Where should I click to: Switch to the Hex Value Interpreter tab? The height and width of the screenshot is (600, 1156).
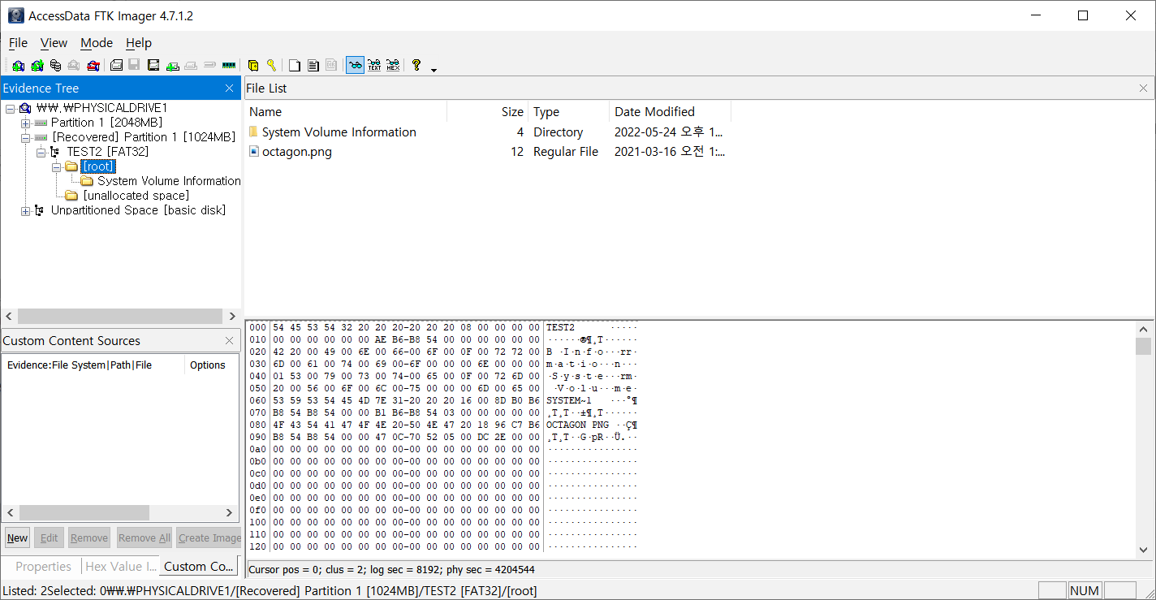click(121, 566)
